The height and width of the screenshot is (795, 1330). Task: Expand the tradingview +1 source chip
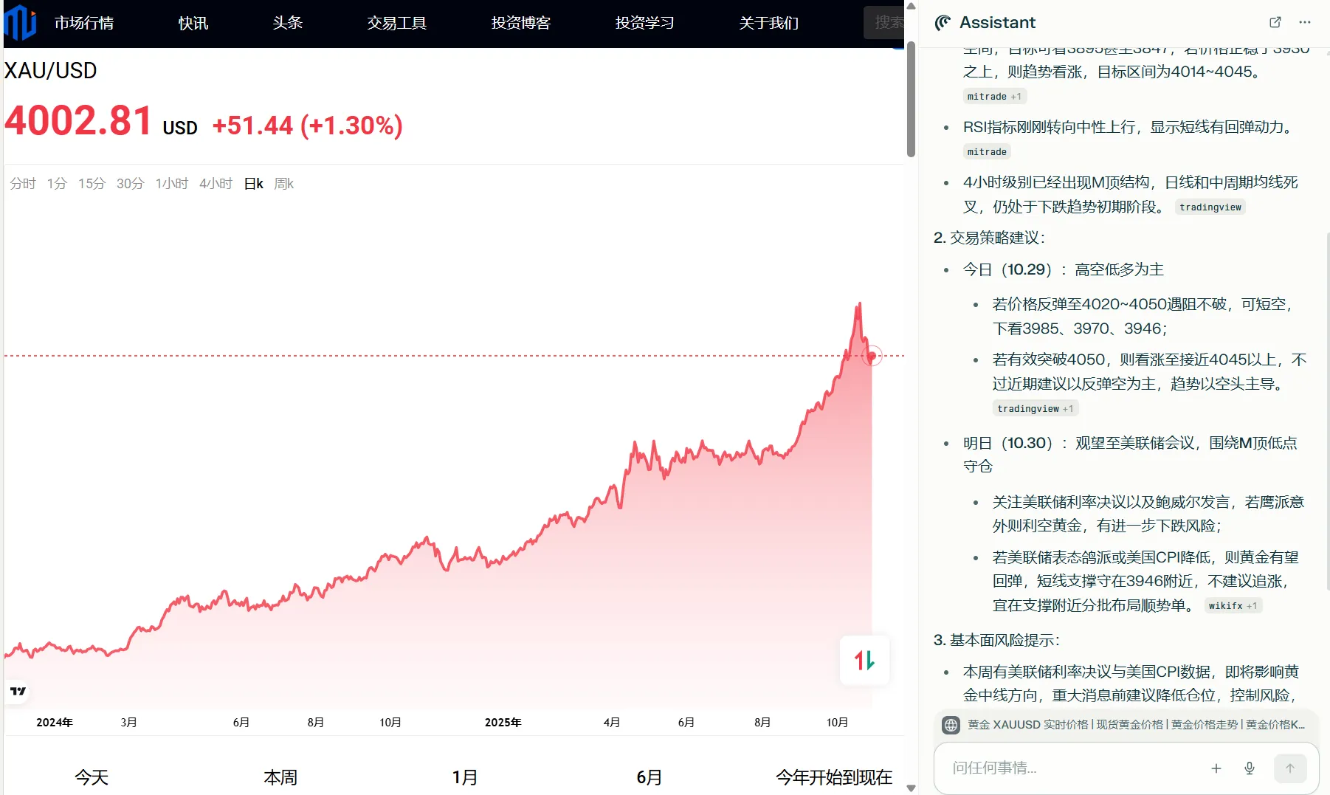1035,409
